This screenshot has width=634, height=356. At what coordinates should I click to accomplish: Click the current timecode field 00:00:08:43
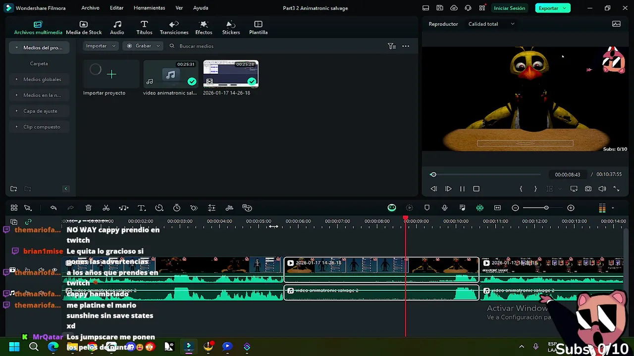click(567, 175)
